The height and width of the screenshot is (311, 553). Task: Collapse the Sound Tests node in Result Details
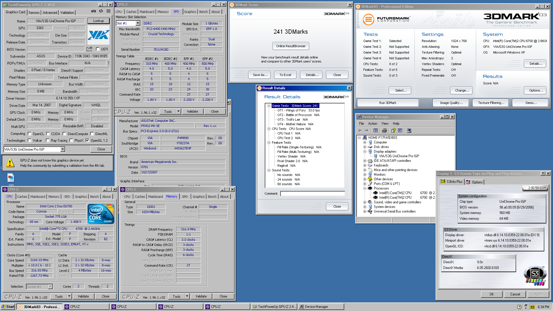[269, 170]
